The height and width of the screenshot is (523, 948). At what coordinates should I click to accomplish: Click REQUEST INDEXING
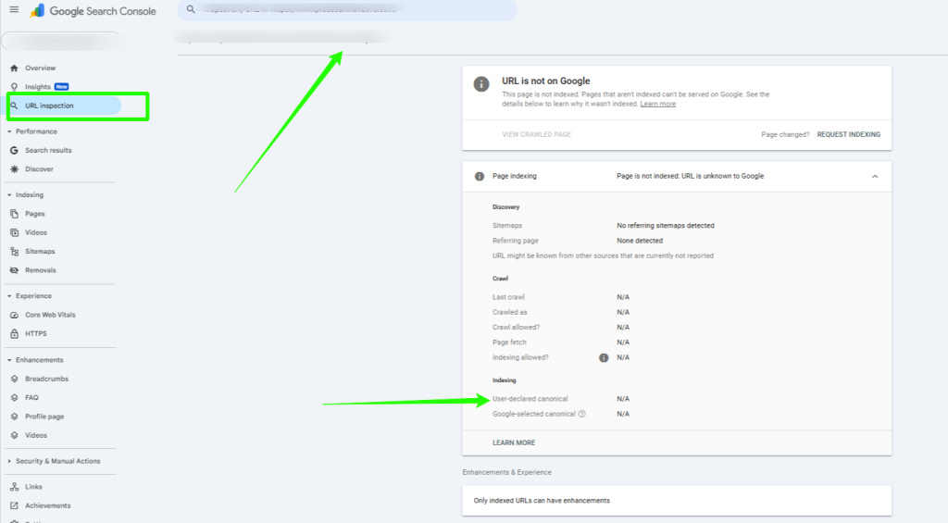pos(848,135)
